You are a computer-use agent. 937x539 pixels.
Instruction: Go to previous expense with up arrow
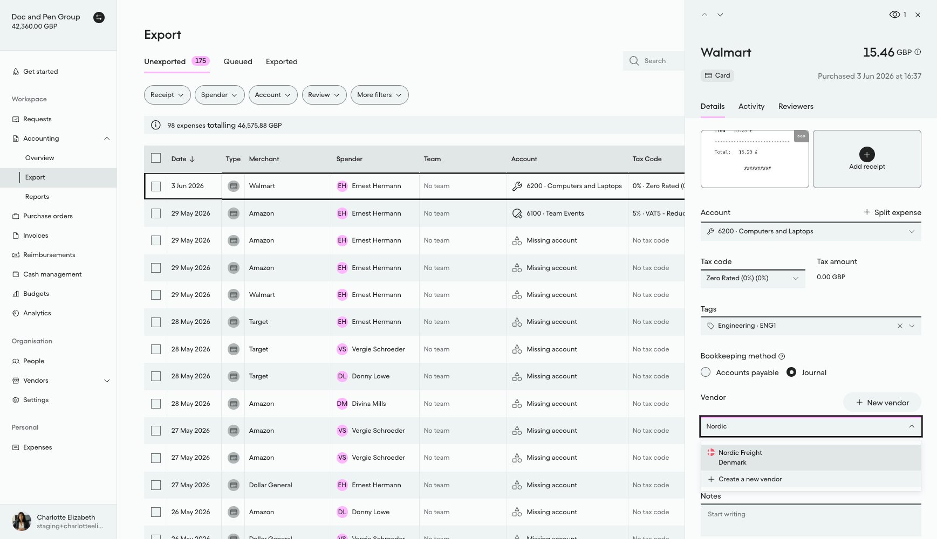coord(705,15)
